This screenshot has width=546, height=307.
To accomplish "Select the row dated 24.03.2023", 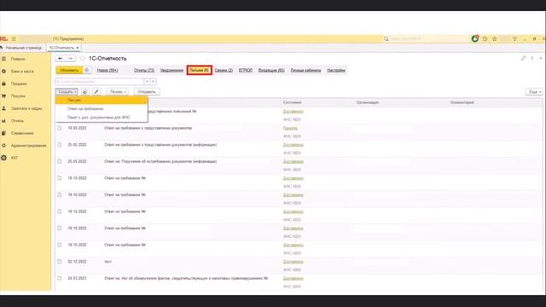I will pyautogui.click(x=299, y=282).
